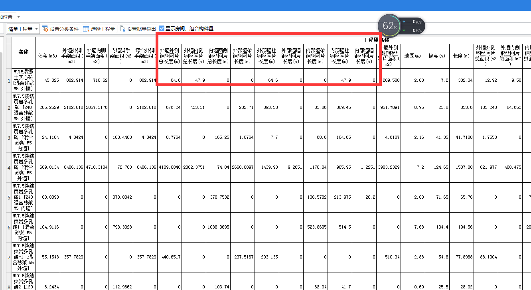531x290 pixels.
Task: Select row number 4 header
Action: [9, 168]
